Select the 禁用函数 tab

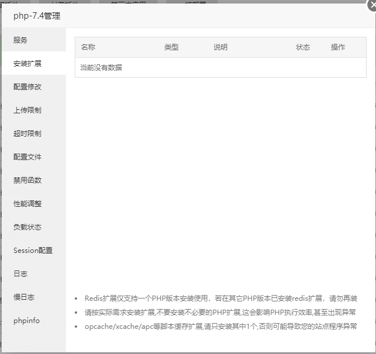tap(34, 180)
